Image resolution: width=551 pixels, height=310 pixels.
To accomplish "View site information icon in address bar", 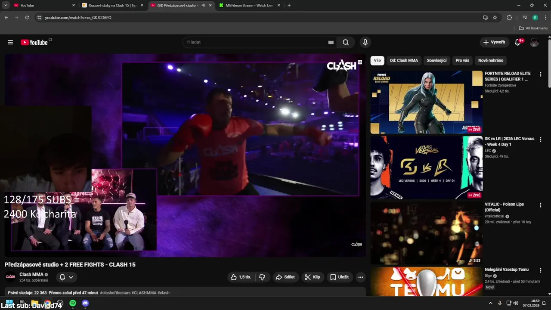I will coord(39,18).
